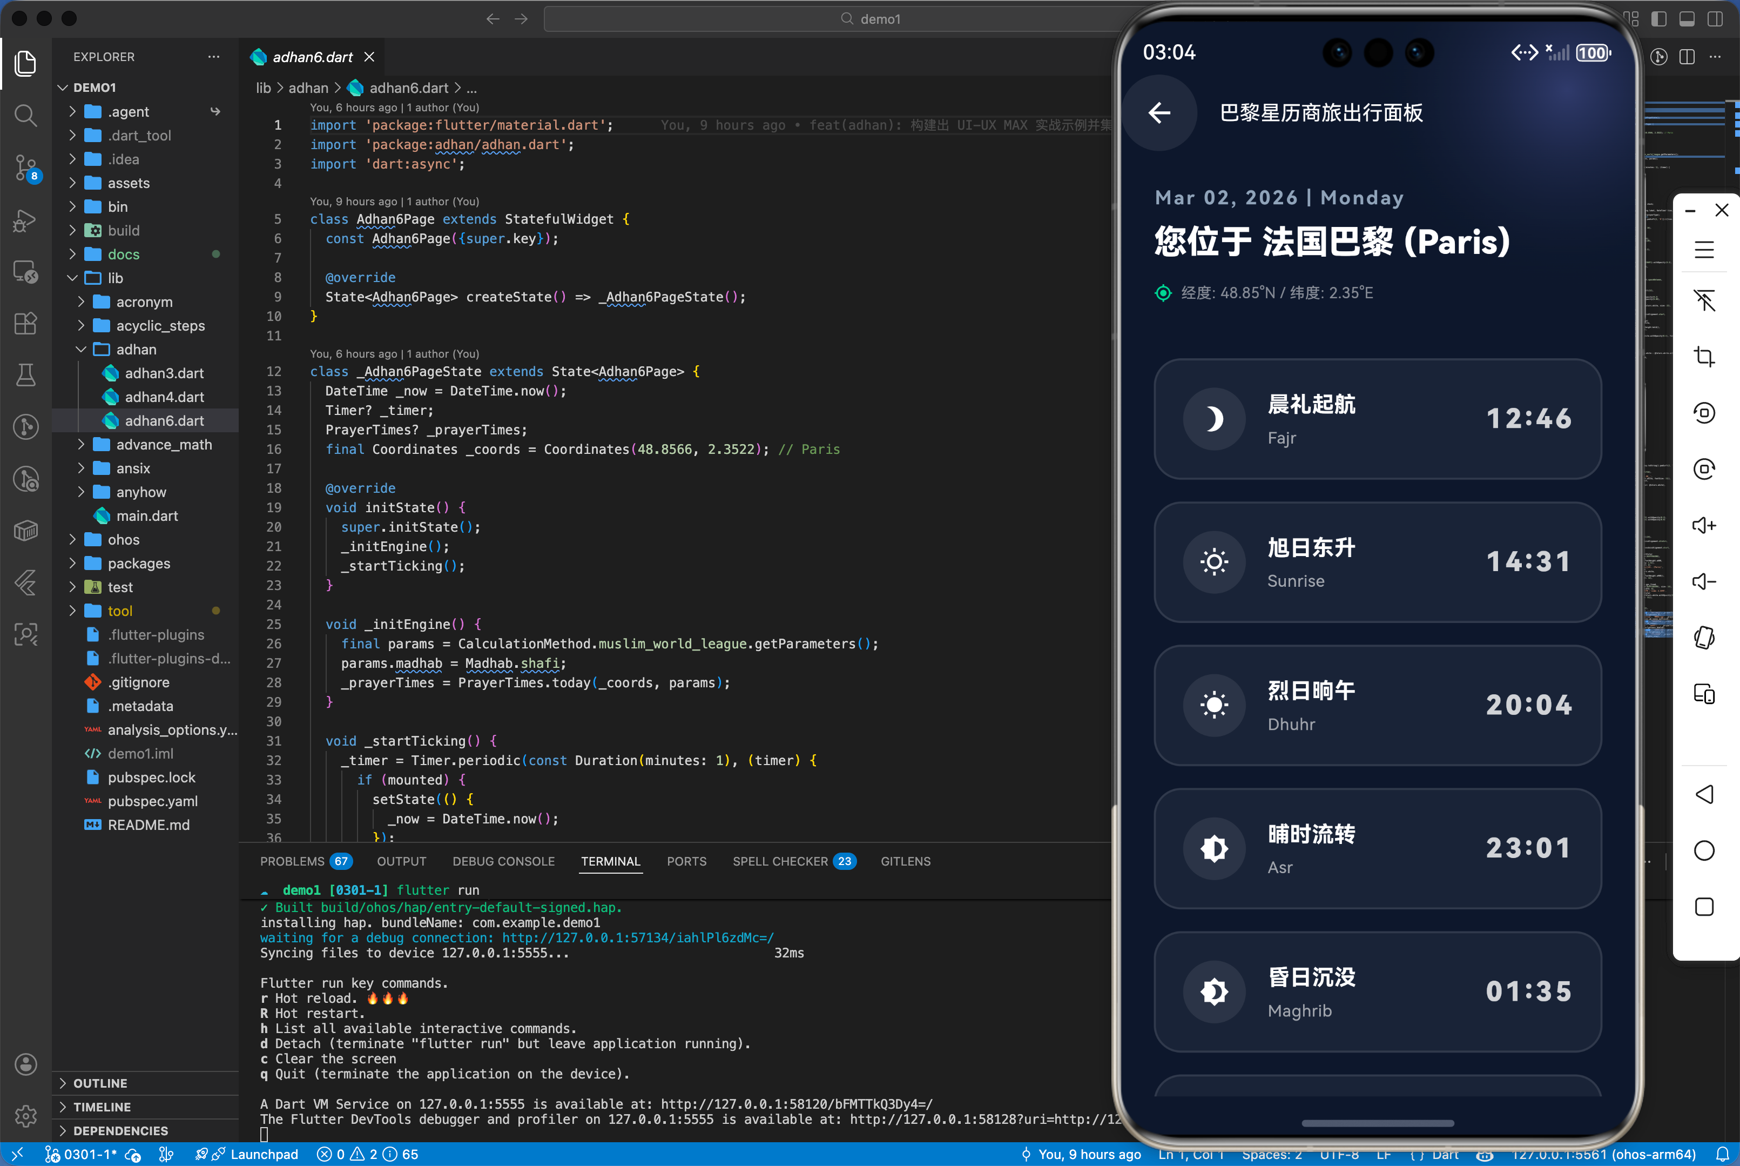Collapse the adhan folder

pyautogui.click(x=136, y=350)
